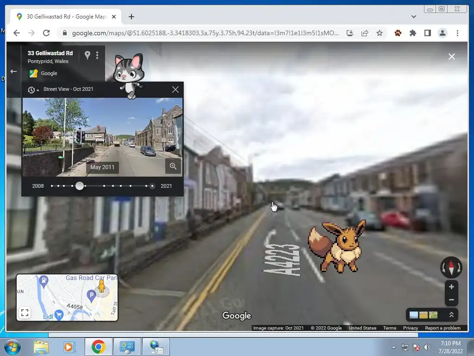Open Action Center flag in tray

pyautogui.click(x=416, y=347)
